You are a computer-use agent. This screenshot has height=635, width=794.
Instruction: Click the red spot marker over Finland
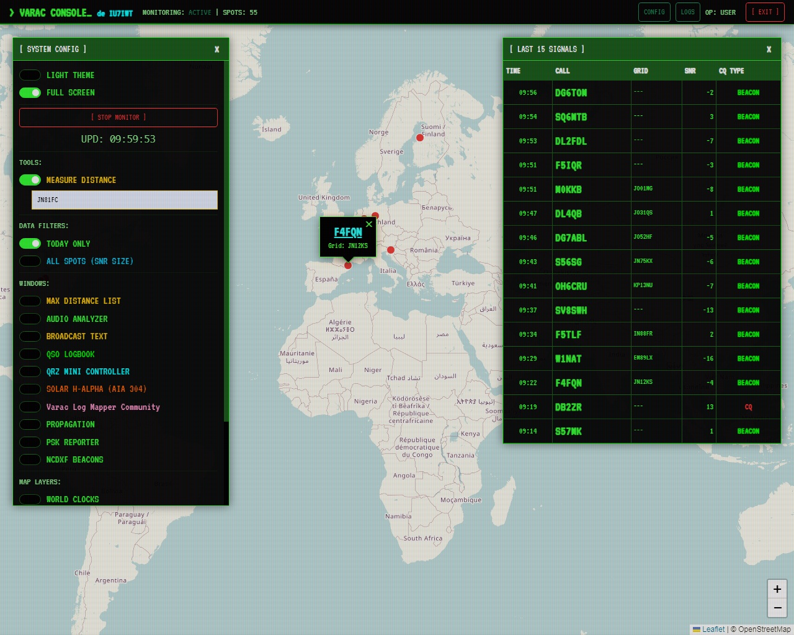pyautogui.click(x=420, y=138)
